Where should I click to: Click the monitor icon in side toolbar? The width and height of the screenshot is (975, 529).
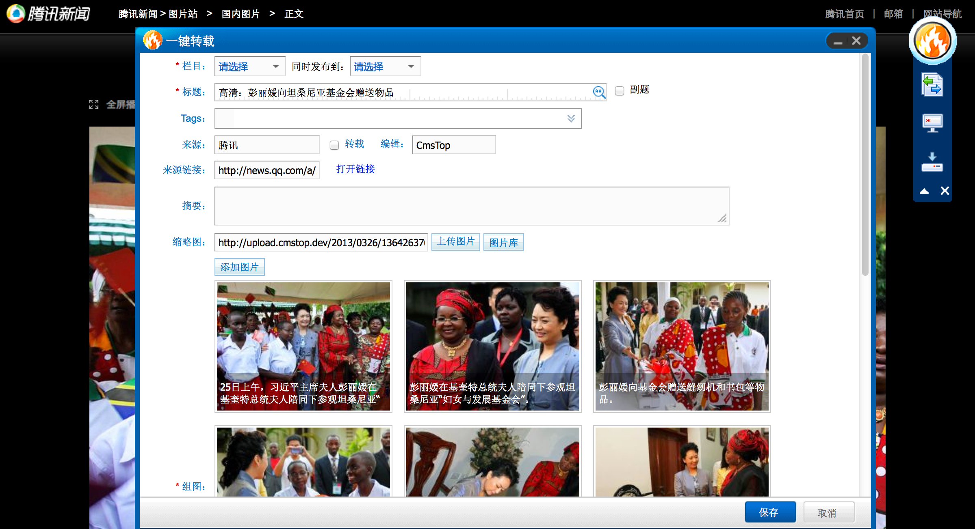point(932,123)
